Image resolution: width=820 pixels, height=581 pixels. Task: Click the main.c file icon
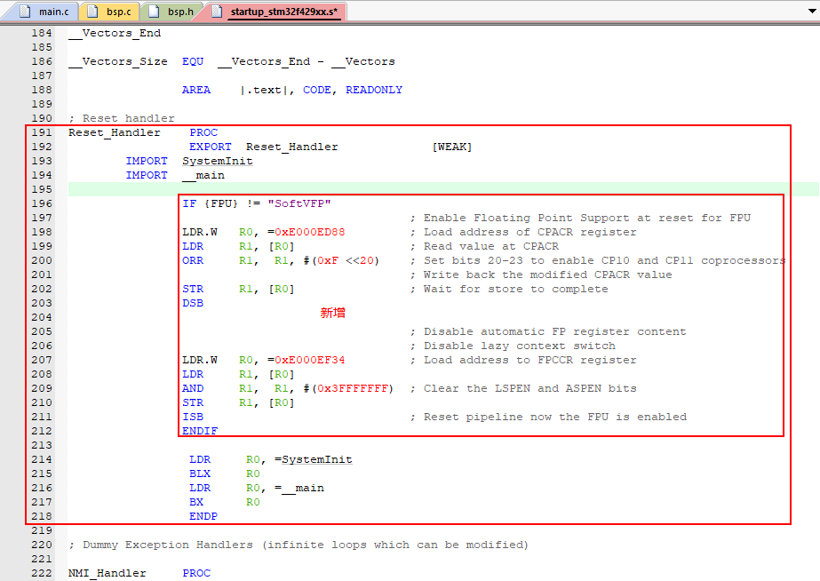[25, 11]
